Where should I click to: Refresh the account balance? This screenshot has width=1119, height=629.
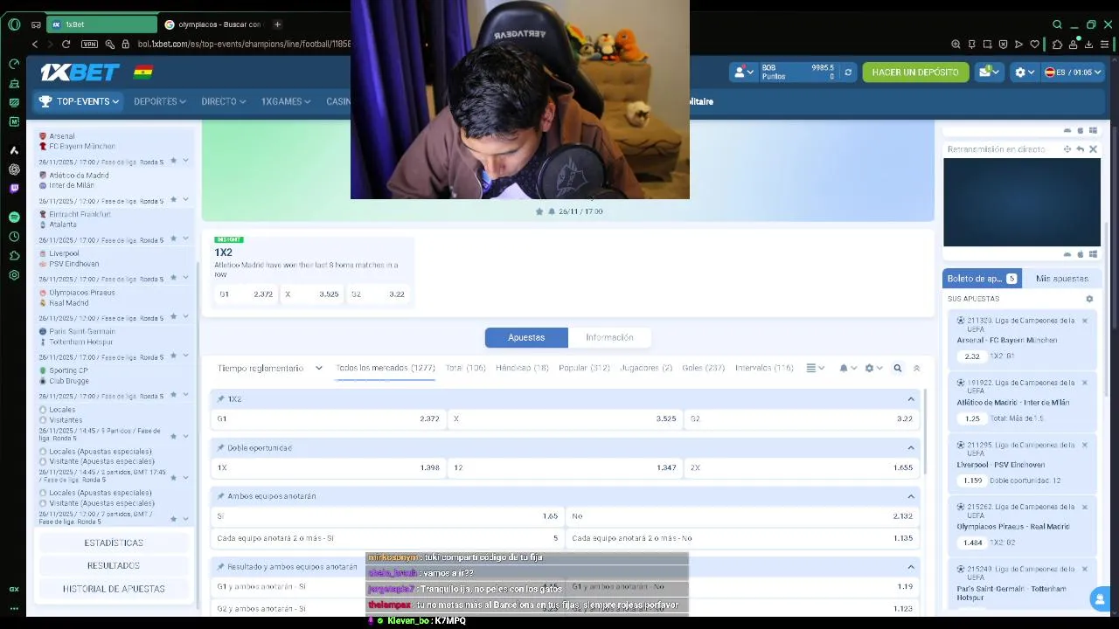(x=847, y=73)
